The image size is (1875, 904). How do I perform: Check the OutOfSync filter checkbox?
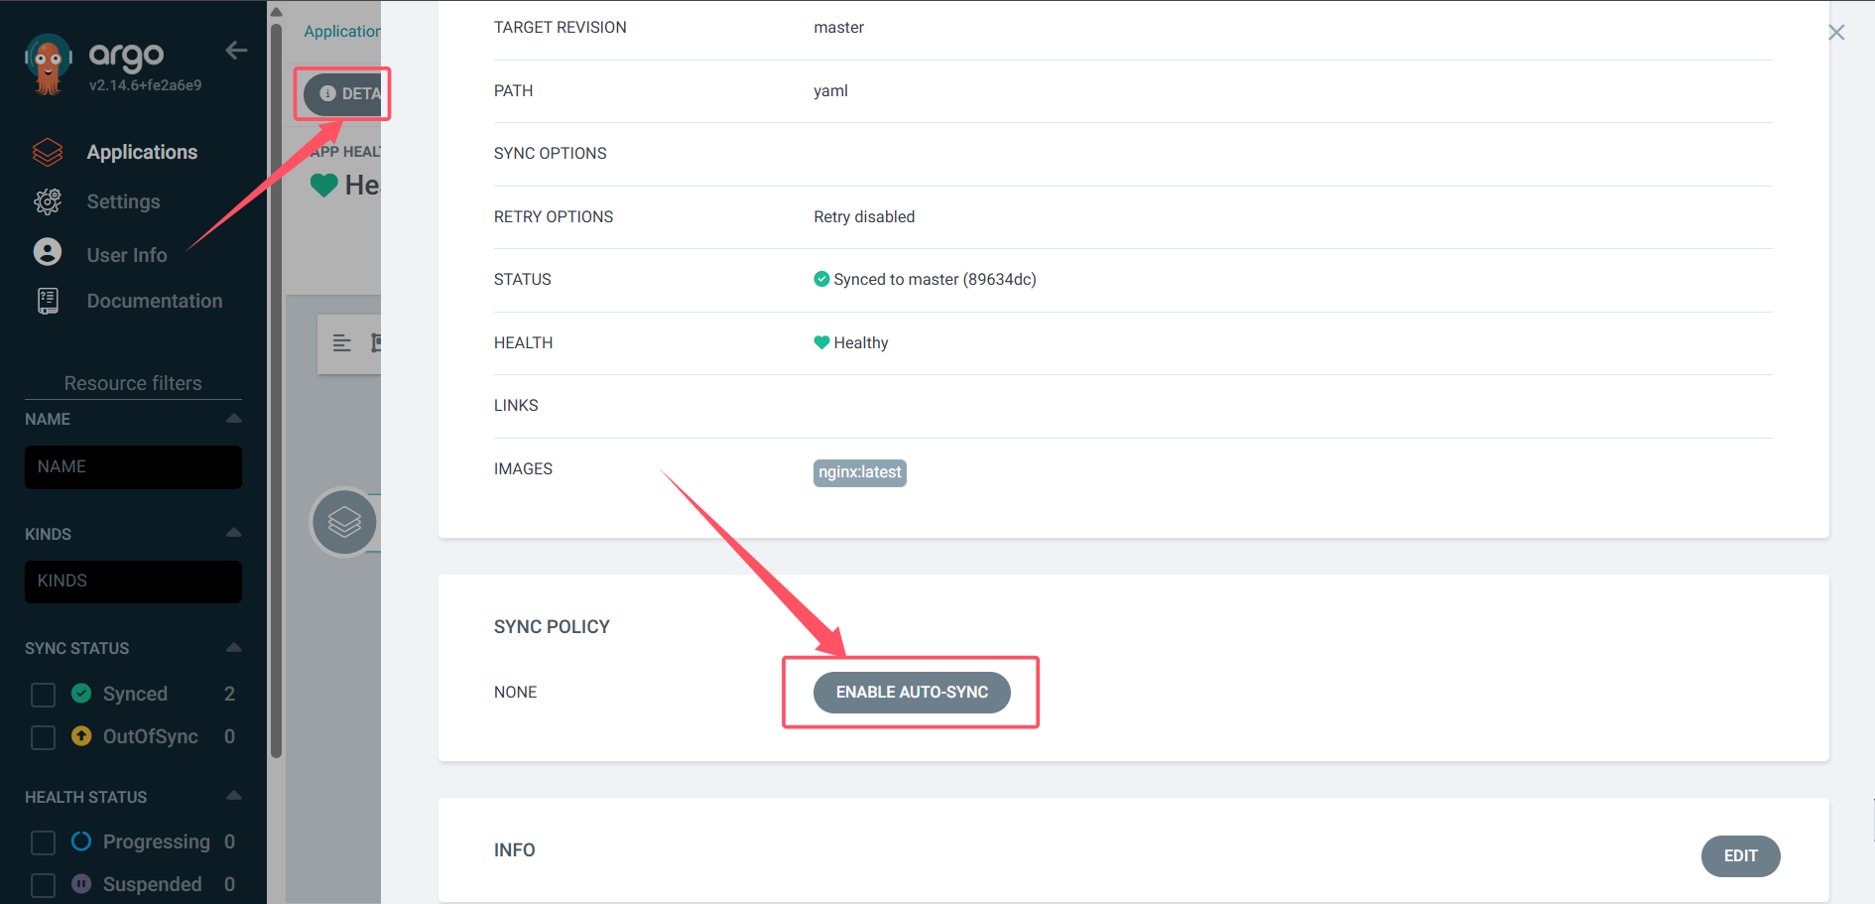click(x=43, y=737)
